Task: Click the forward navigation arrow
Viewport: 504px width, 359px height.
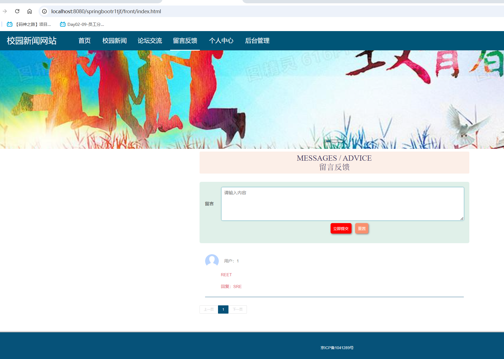Action: click(x=5, y=11)
